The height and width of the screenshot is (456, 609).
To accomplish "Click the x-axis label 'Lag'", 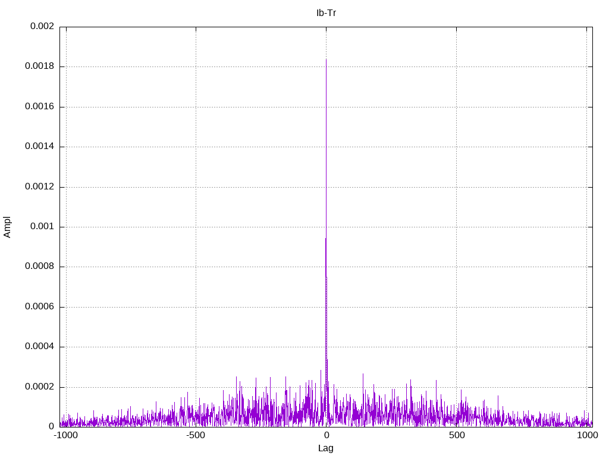I will tap(326, 448).
